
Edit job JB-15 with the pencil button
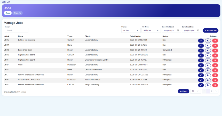point(201,41)
